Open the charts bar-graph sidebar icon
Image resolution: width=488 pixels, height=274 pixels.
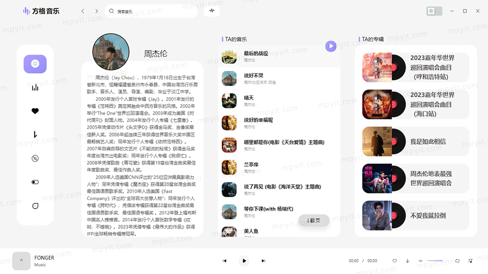tap(35, 87)
